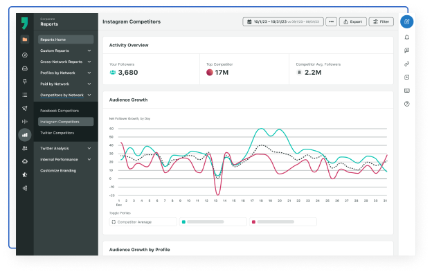The height and width of the screenshot is (274, 432).
Task: Select Twitter Competitors in sidebar
Action: tap(57, 133)
